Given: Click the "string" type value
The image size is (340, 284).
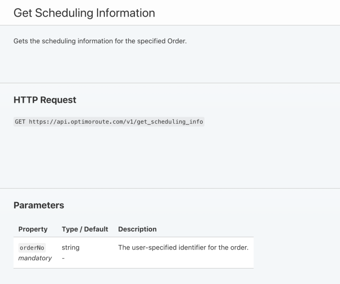Looking at the screenshot, I should coord(70,248).
